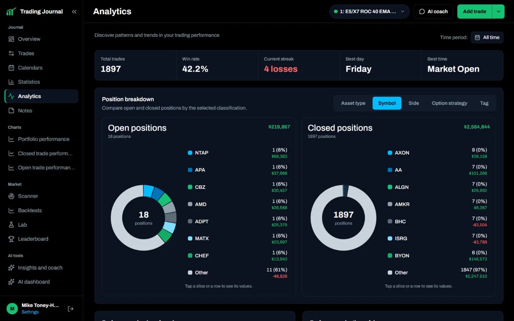Select the BYON row in closed positions
Image resolution: width=514 pixels, height=321 pixels.
pos(437,255)
